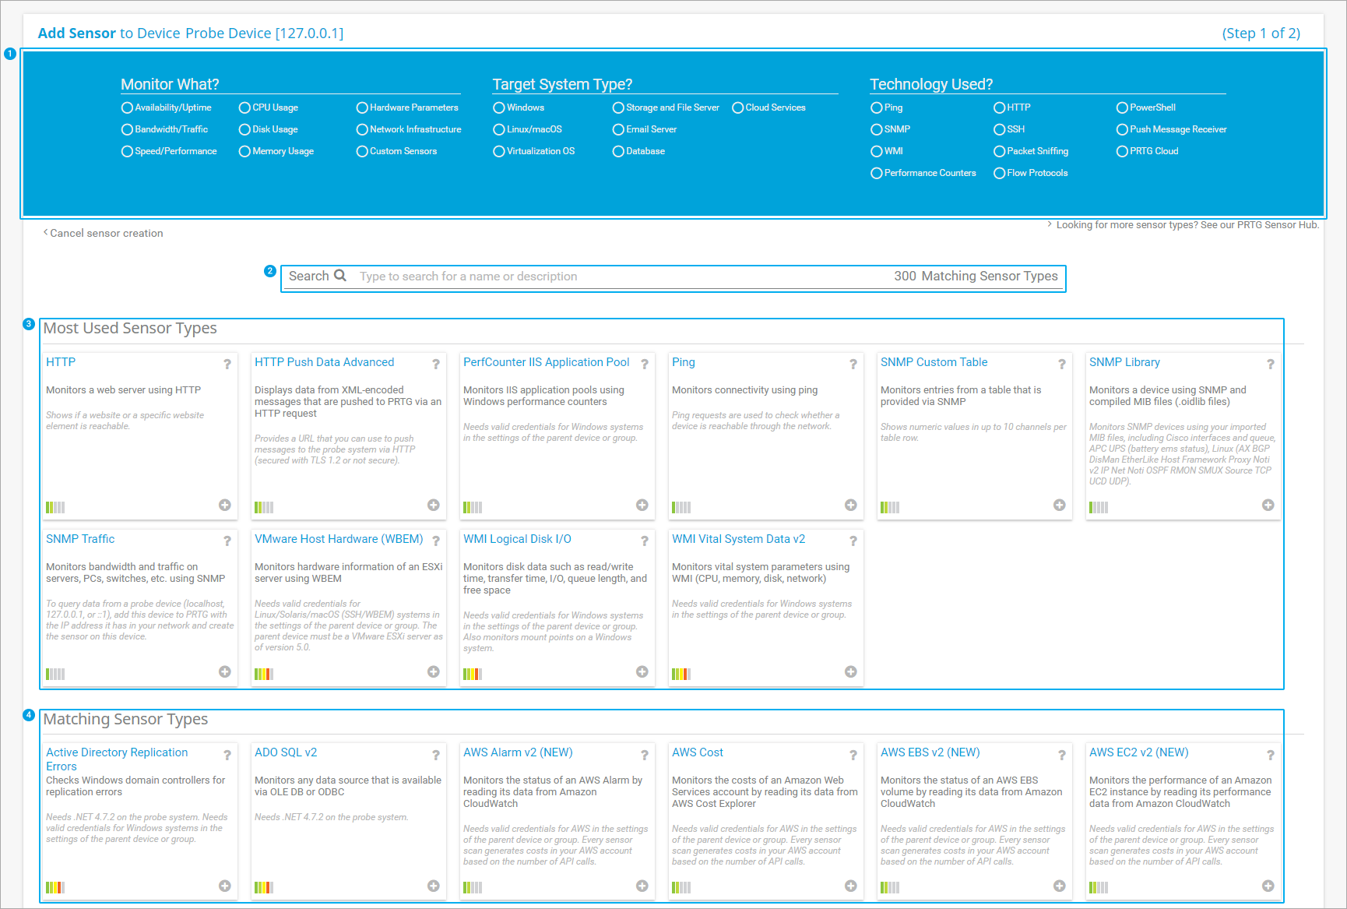This screenshot has width=1347, height=909.
Task: Add the SNMP Library sensor via plus icon
Action: tap(1268, 506)
